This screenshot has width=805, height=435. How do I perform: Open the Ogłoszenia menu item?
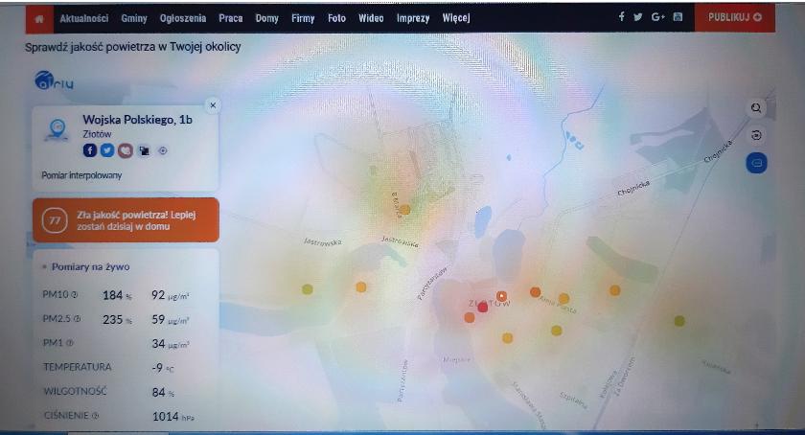tap(183, 18)
